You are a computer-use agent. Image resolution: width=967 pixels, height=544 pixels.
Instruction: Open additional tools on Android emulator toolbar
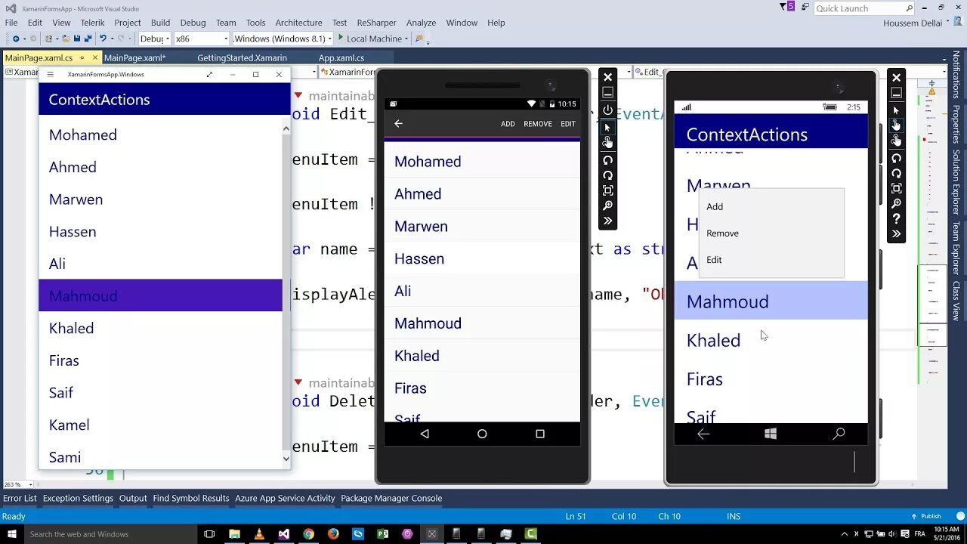[607, 221]
